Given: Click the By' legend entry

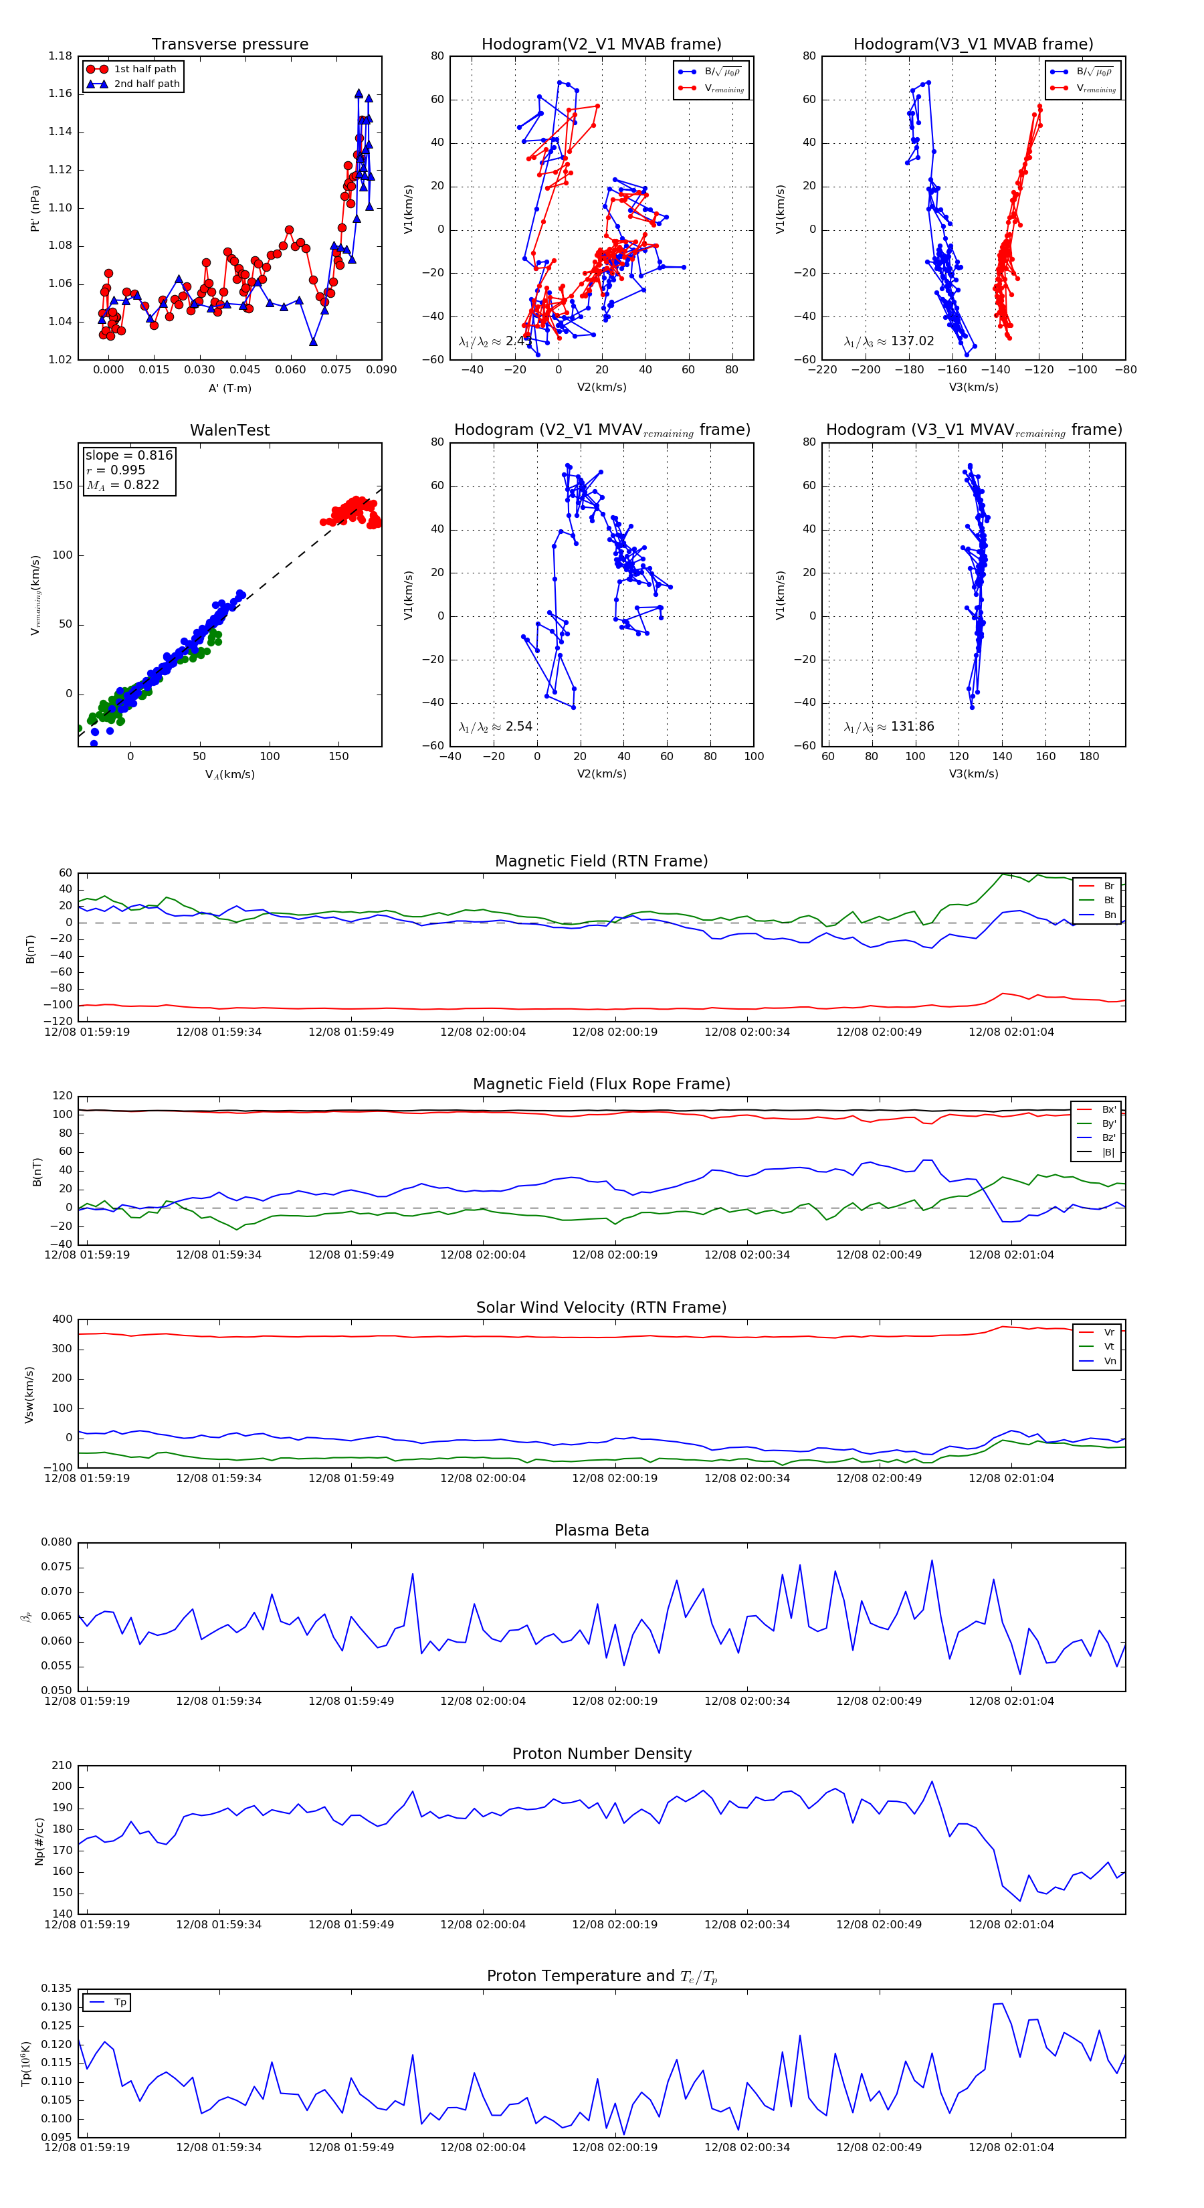Looking at the screenshot, I should click(1097, 1123).
